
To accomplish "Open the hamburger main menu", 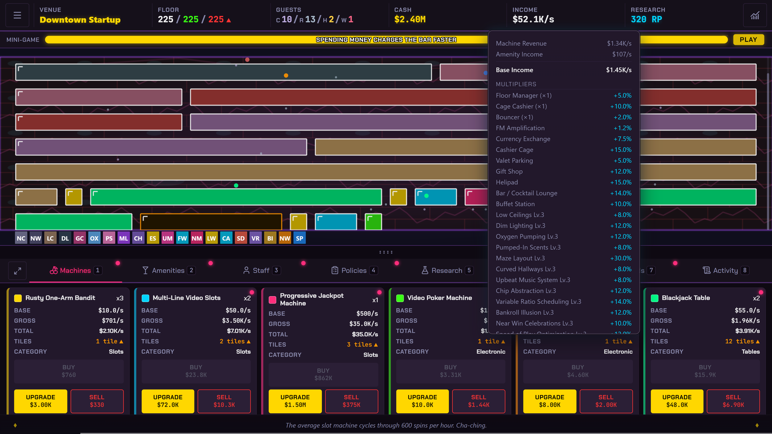I will tap(17, 15).
